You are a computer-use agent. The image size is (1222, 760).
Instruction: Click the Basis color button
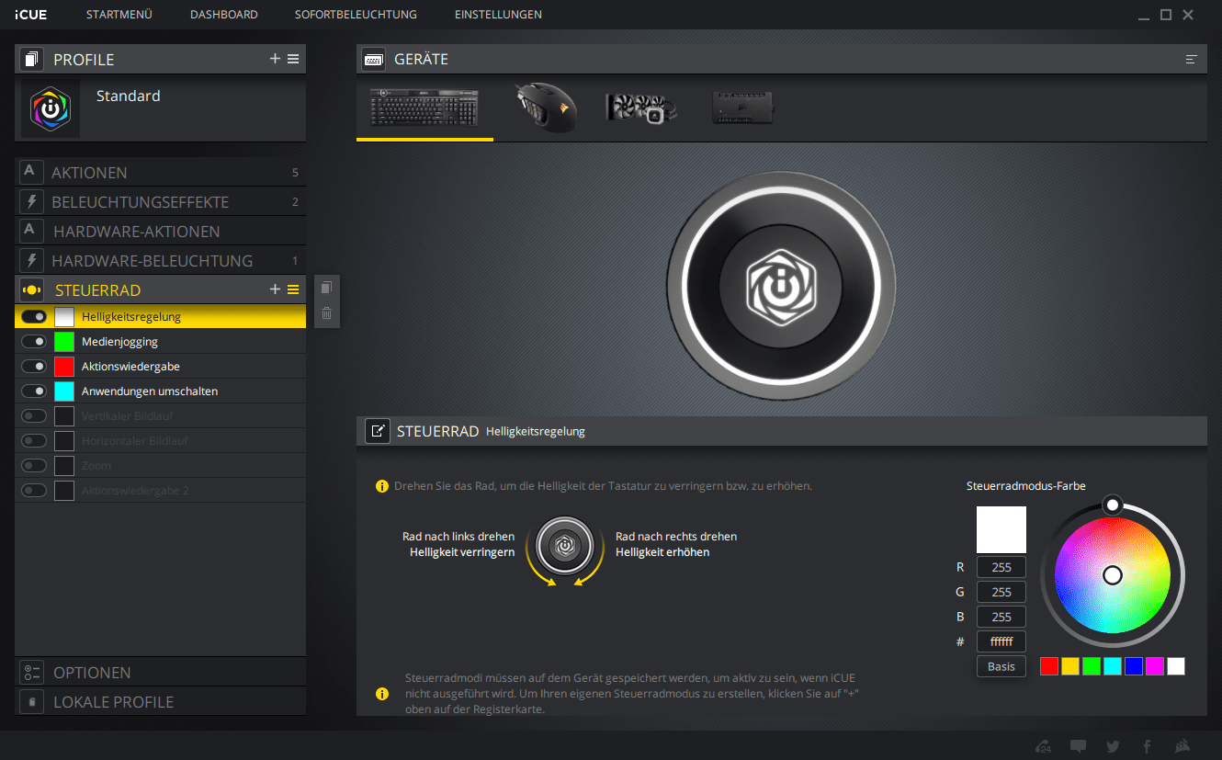(1001, 666)
